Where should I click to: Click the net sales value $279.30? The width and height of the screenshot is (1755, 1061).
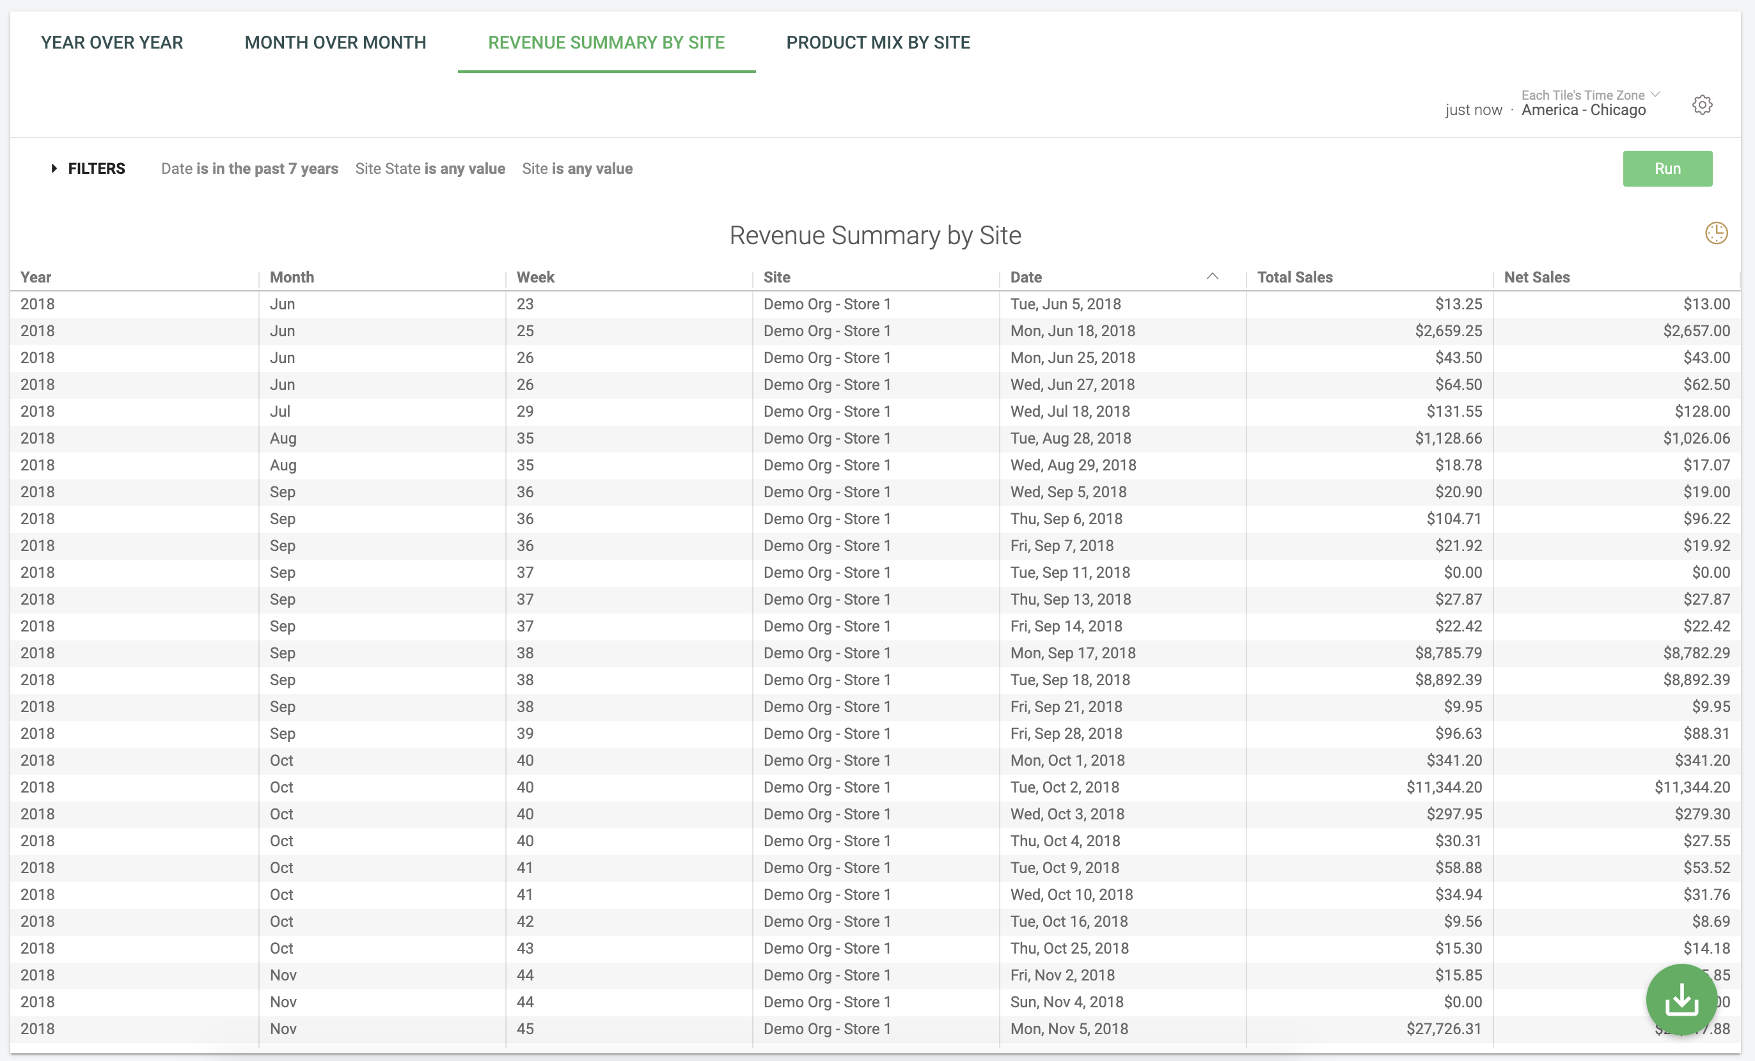(x=1701, y=814)
